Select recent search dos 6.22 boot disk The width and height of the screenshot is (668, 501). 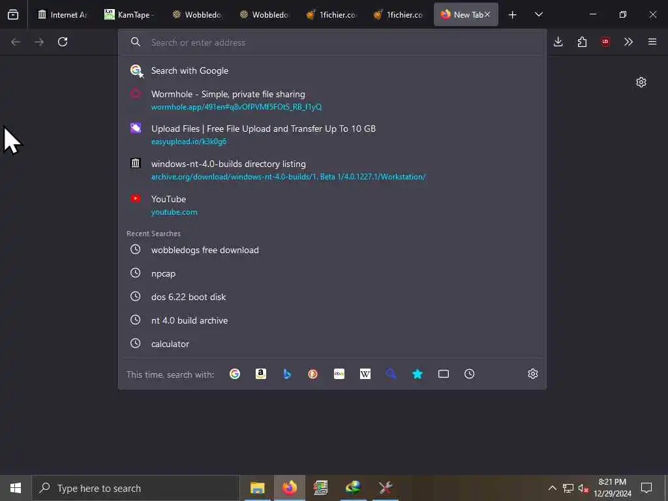(x=332, y=297)
